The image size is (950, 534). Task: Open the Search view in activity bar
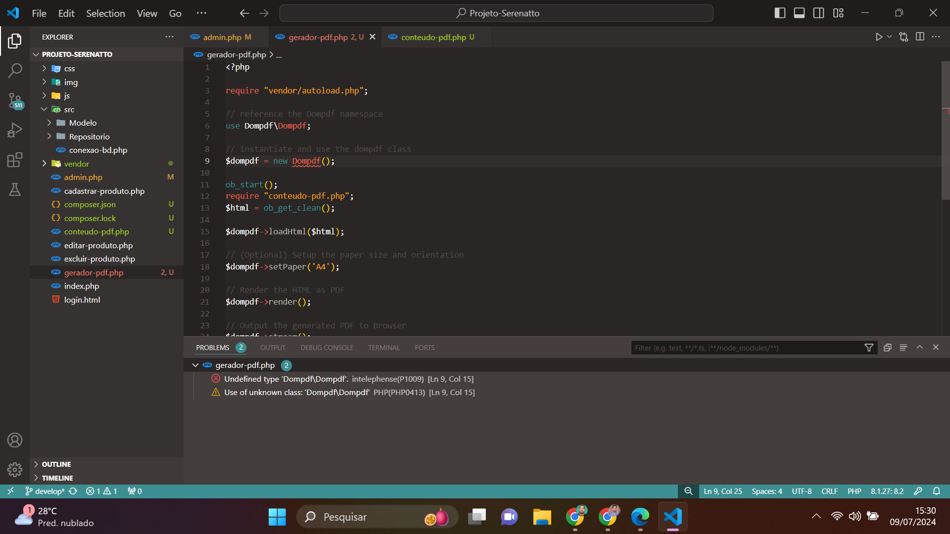[15, 71]
